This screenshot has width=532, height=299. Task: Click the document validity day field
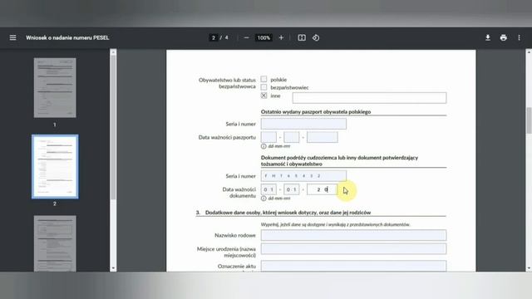click(x=268, y=189)
